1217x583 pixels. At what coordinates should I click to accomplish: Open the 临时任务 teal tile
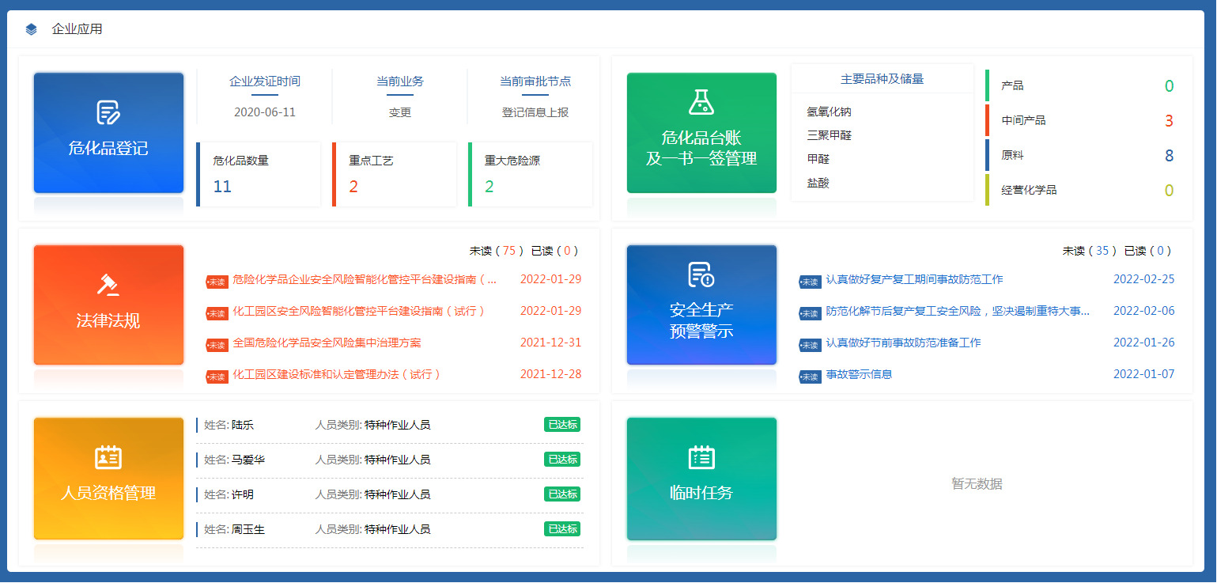pyautogui.click(x=701, y=478)
